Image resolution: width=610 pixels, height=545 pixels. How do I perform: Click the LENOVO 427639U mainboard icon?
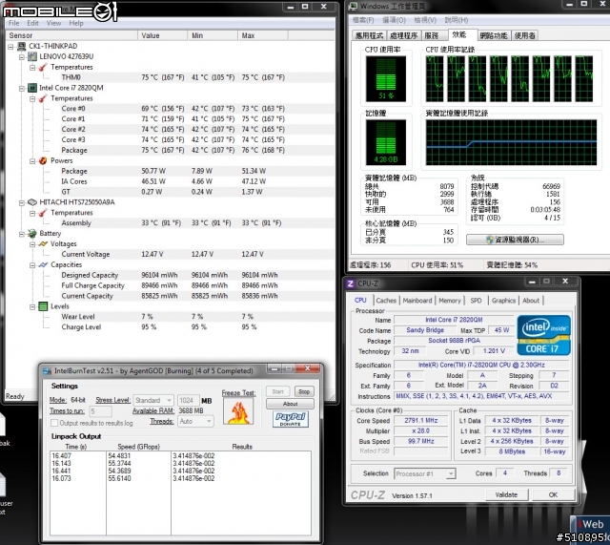tap(32, 56)
